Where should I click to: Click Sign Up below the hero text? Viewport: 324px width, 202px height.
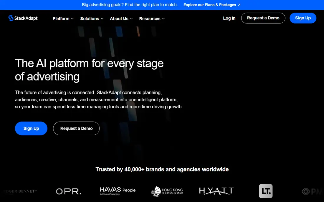click(x=31, y=128)
